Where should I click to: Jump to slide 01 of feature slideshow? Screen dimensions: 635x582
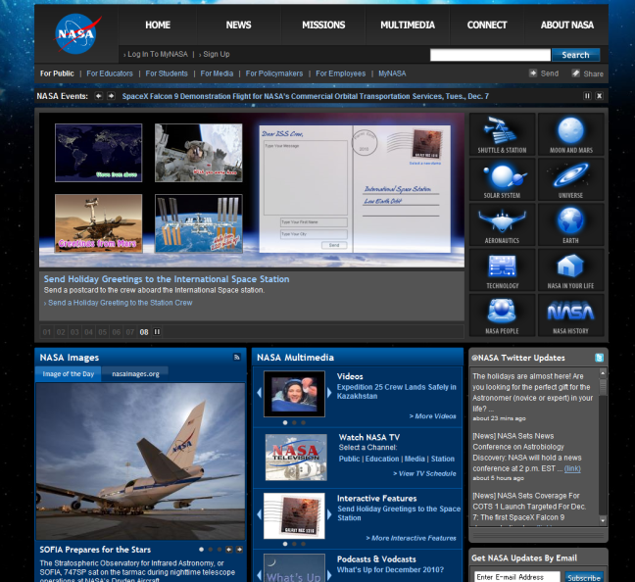click(47, 332)
